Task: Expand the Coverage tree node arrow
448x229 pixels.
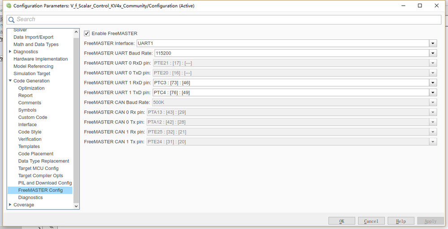Action: (x=10, y=204)
